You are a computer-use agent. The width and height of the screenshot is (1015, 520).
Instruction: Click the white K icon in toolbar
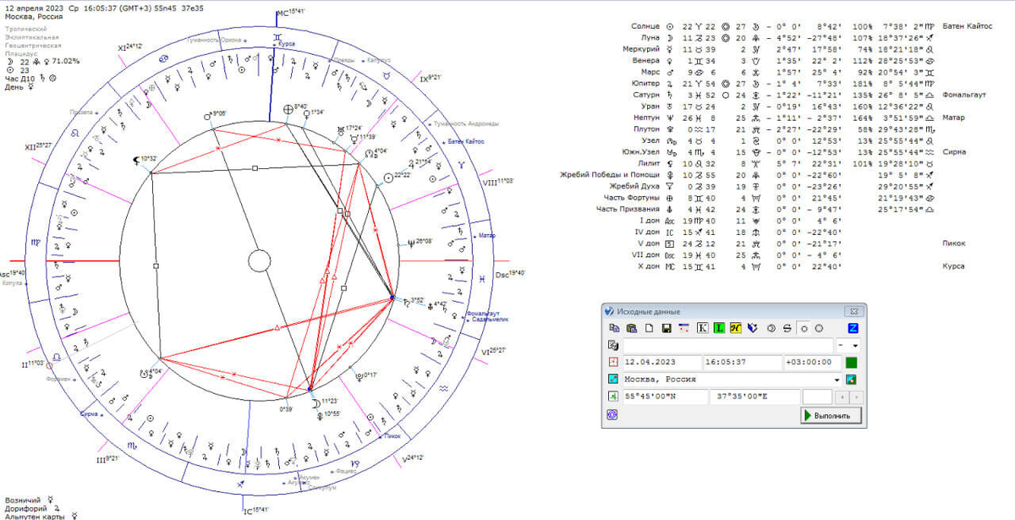703,328
